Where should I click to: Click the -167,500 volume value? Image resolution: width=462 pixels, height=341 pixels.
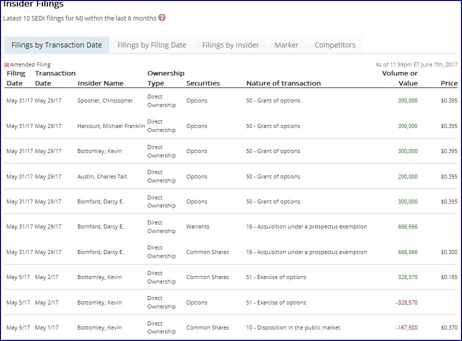407,327
